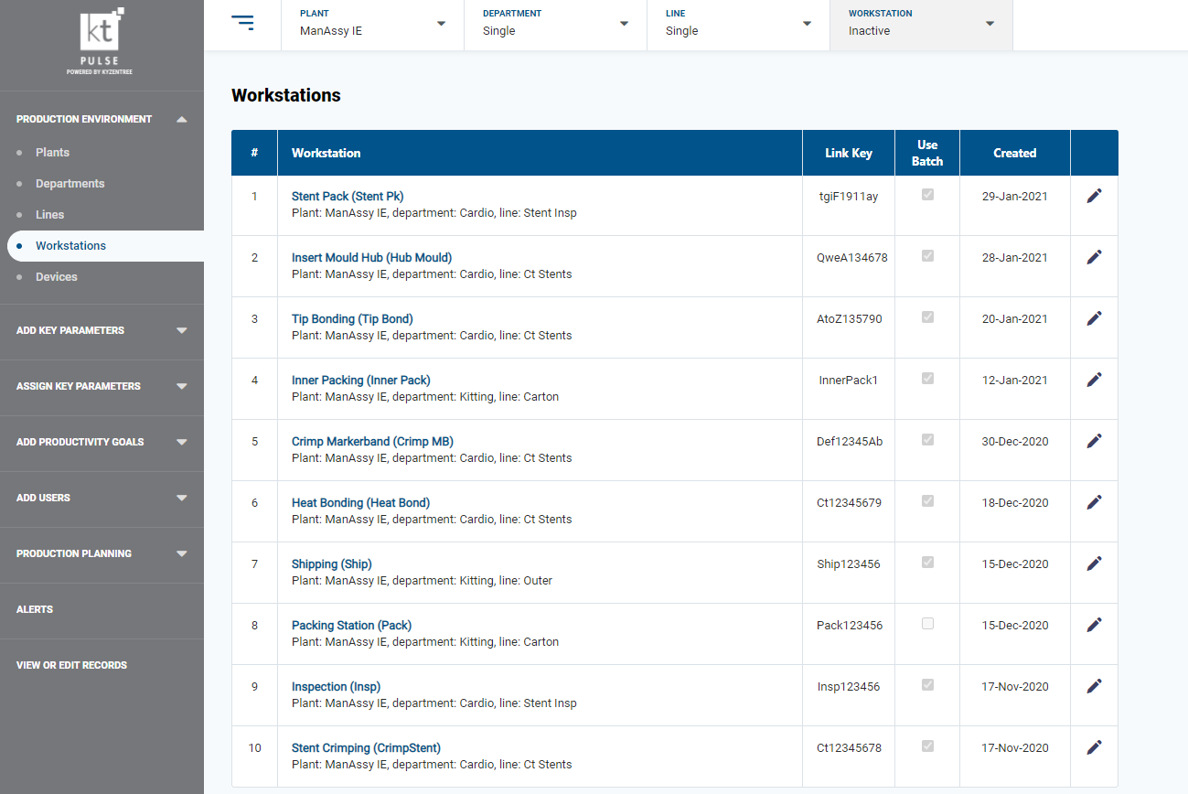Edit the Crimp Markerband pencil icon

tap(1094, 441)
